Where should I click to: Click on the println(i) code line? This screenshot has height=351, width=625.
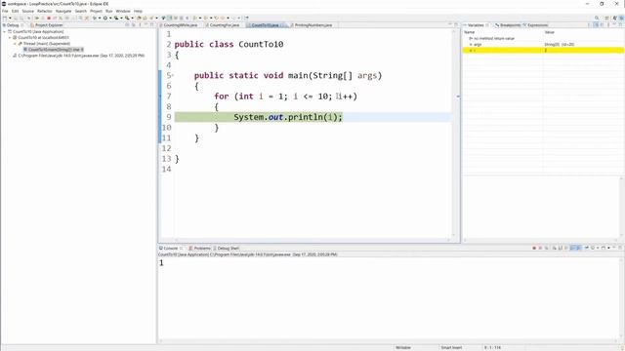tap(288, 117)
